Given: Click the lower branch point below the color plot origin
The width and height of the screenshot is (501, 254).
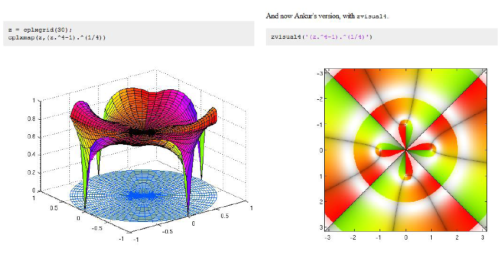Looking at the screenshot, I should click(406, 176).
